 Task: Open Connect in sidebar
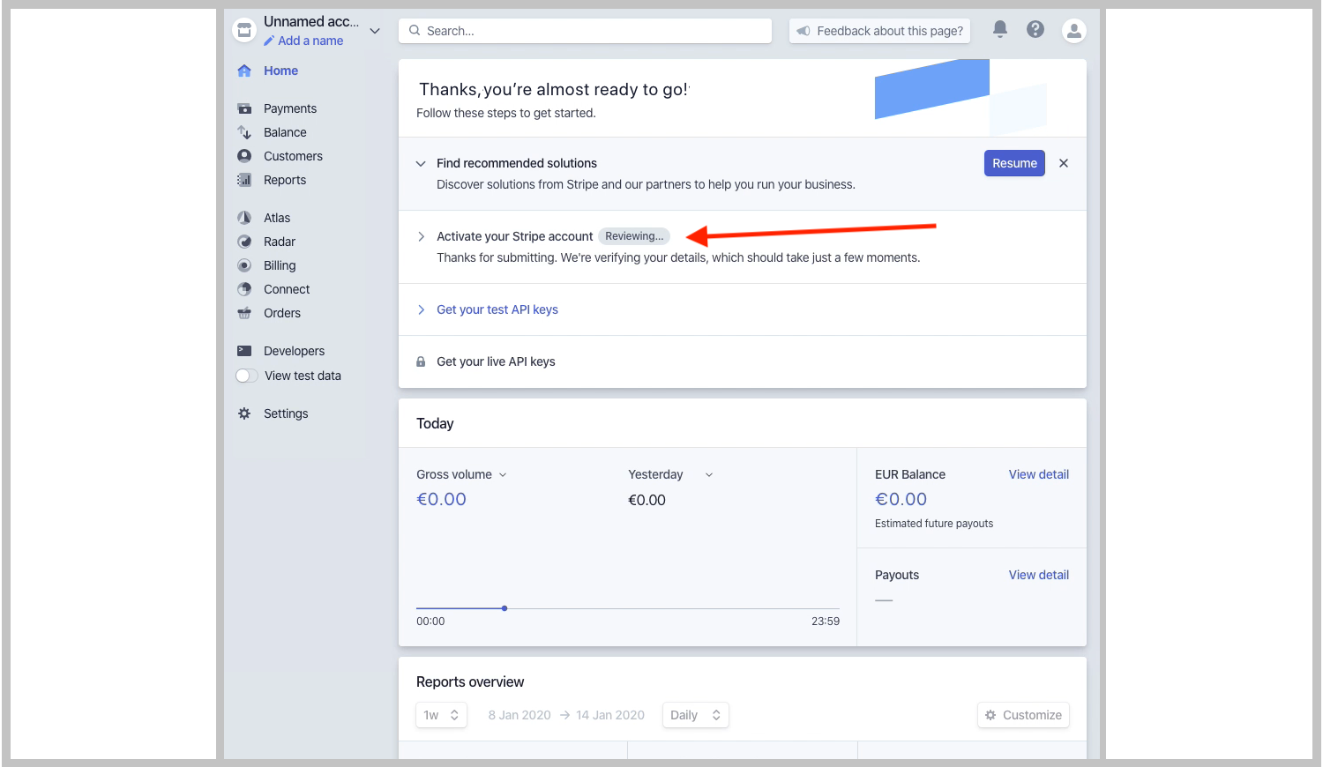point(287,289)
